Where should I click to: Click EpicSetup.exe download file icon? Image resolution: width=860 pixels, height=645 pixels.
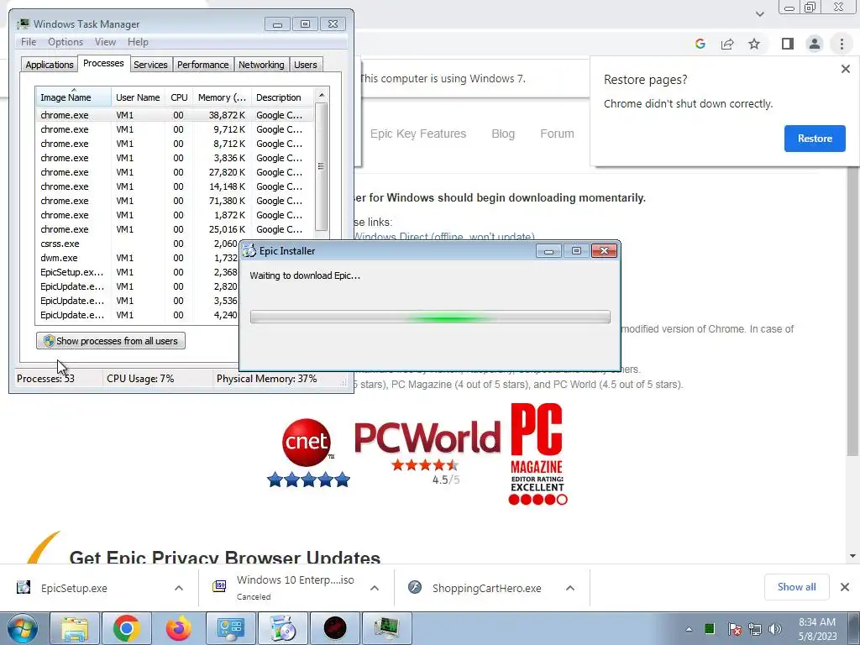(x=24, y=587)
